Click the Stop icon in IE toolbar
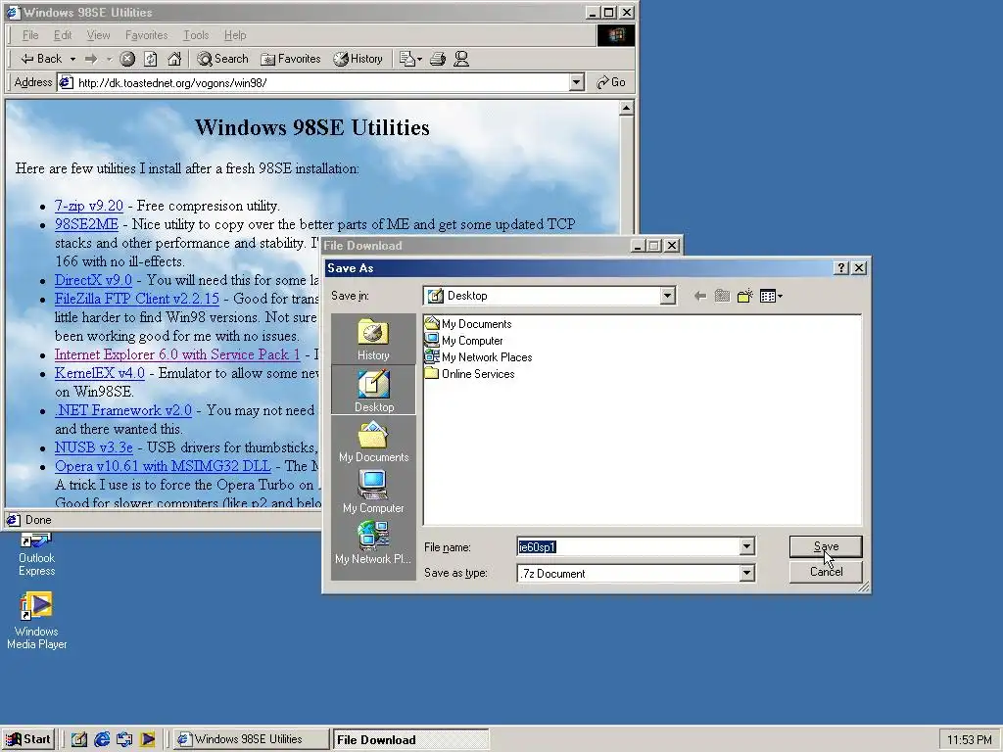 click(127, 59)
